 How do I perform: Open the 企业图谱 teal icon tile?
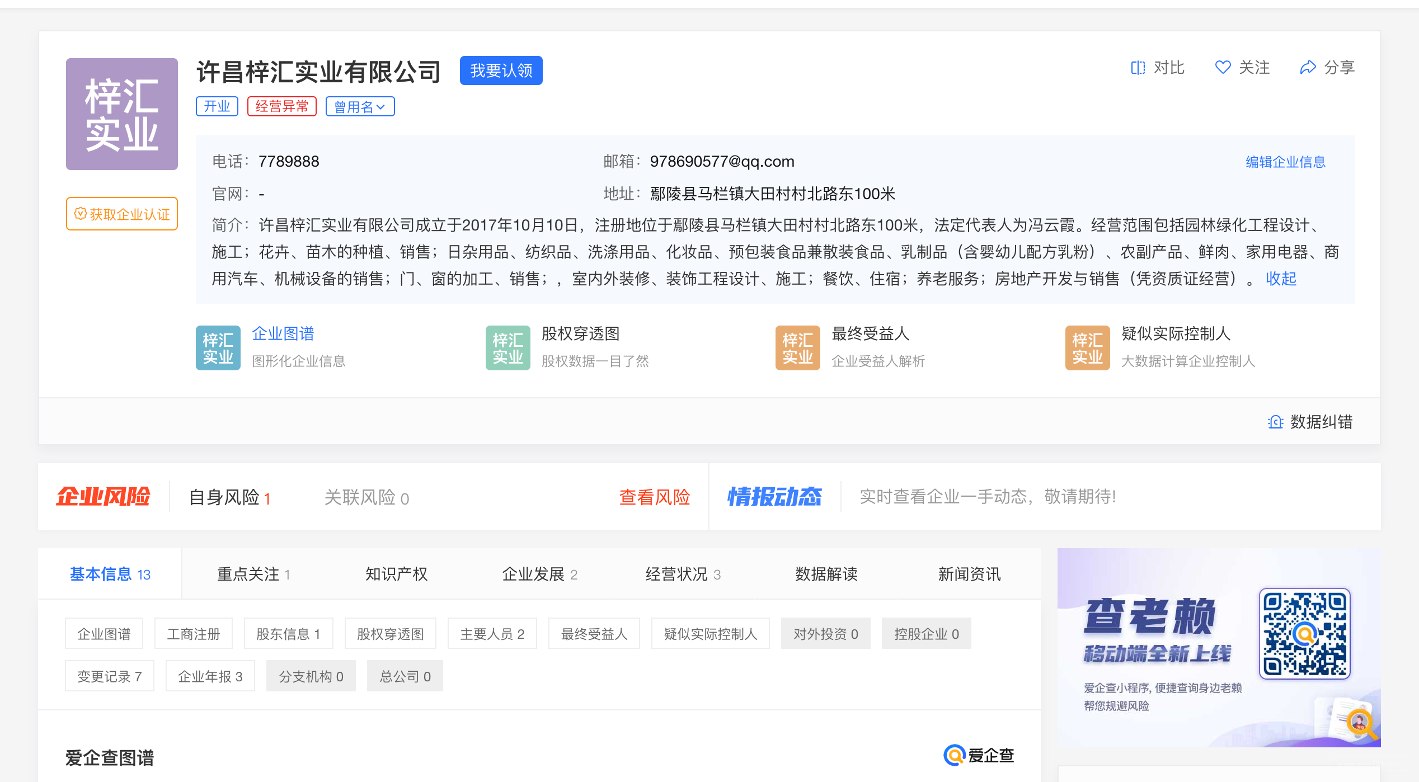click(x=218, y=348)
